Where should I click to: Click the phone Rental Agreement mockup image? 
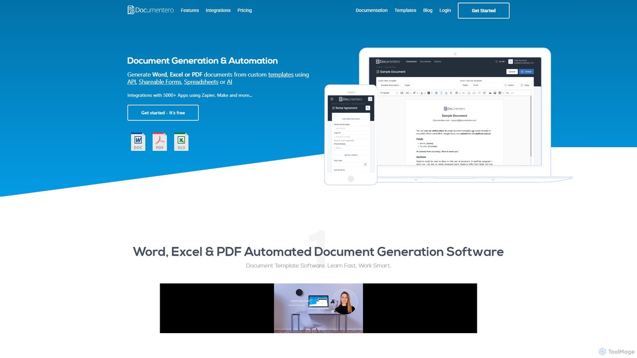351,135
